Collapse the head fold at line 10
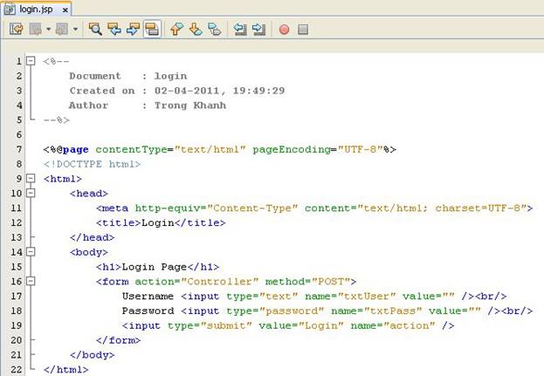The image size is (544, 376). point(31,193)
